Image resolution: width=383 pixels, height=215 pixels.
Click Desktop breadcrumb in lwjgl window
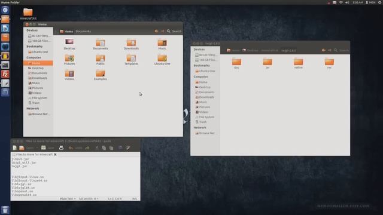point(250,50)
